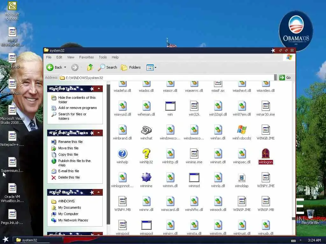The width and height of the screenshot is (326, 244).
Task: Go to My Computer in Other Places
Action: [68, 214]
